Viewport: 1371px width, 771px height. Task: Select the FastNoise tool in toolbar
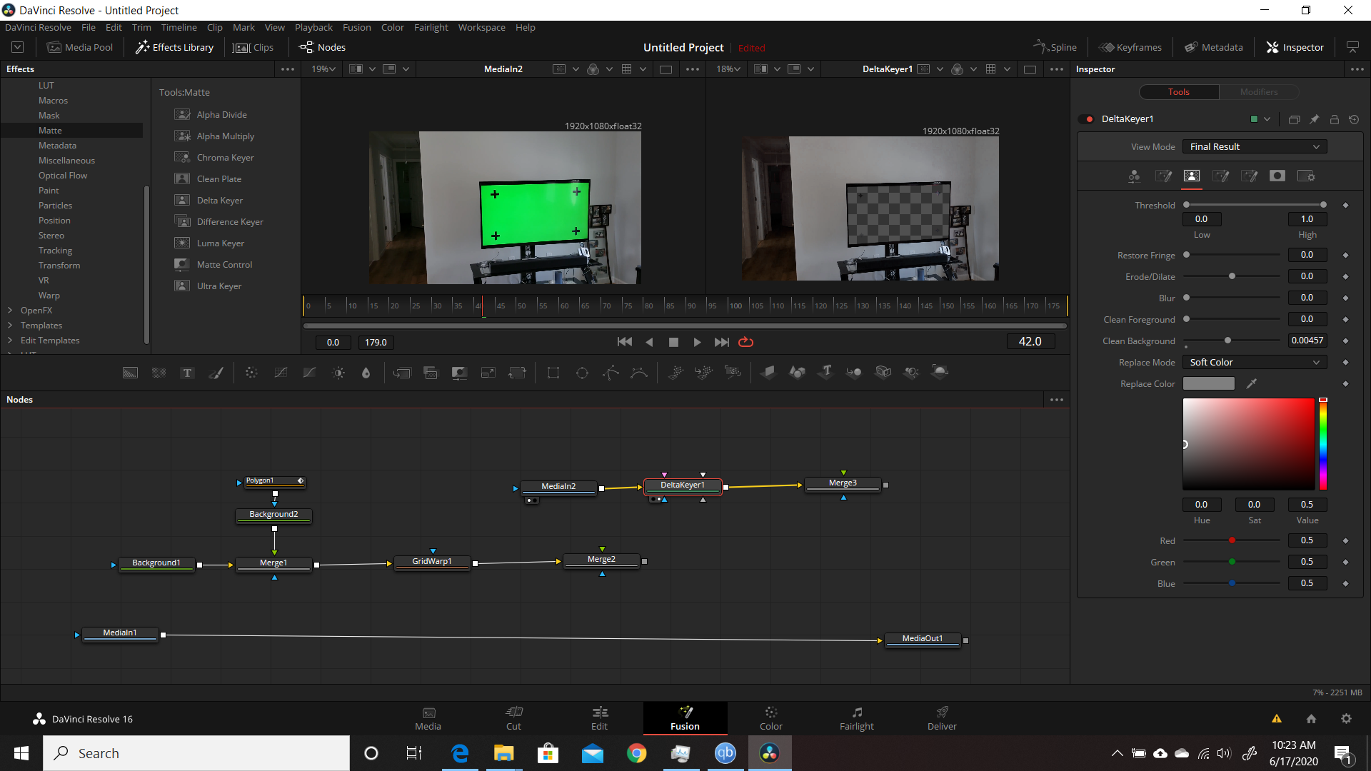pyautogui.click(x=159, y=373)
